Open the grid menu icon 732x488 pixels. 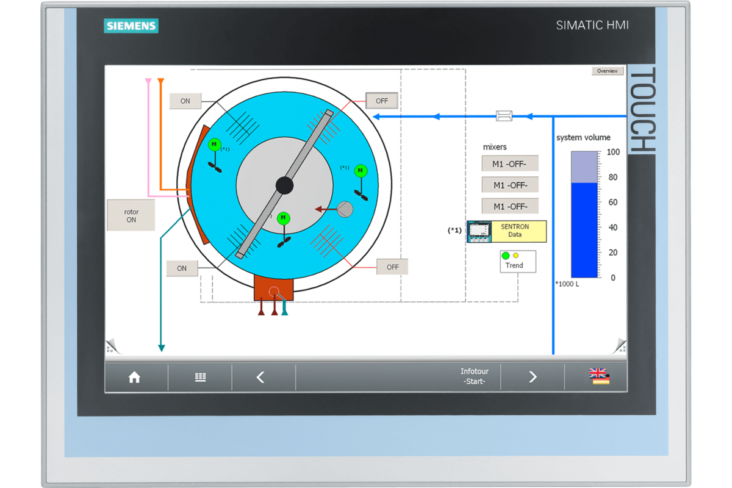click(x=200, y=378)
